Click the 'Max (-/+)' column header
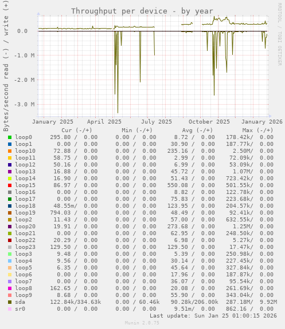Viewport: 285px width, 329px height. (257, 130)
